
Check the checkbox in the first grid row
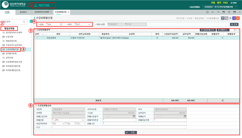coord(43,38)
